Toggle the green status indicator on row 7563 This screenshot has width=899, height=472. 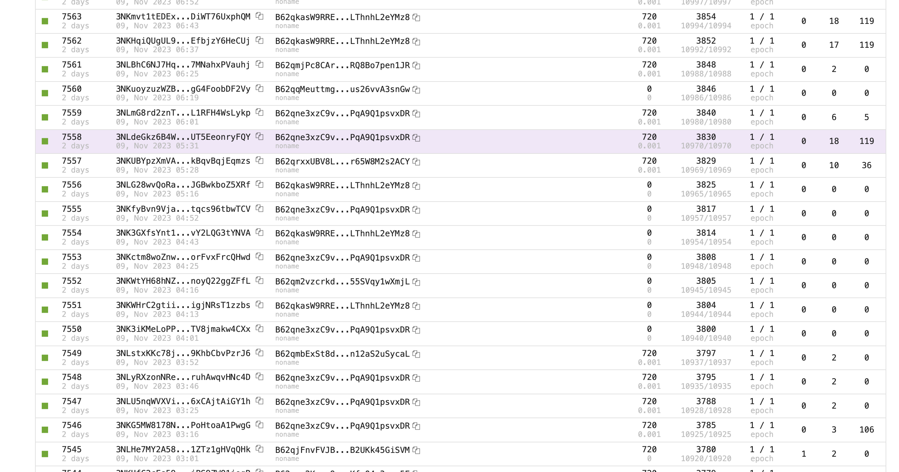point(45,21)
